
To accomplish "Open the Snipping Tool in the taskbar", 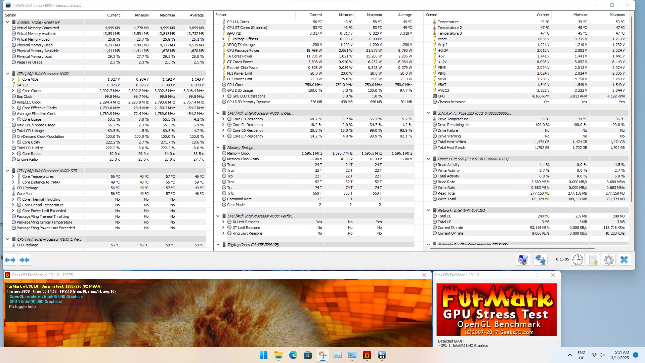I will [x=323, y=355].
